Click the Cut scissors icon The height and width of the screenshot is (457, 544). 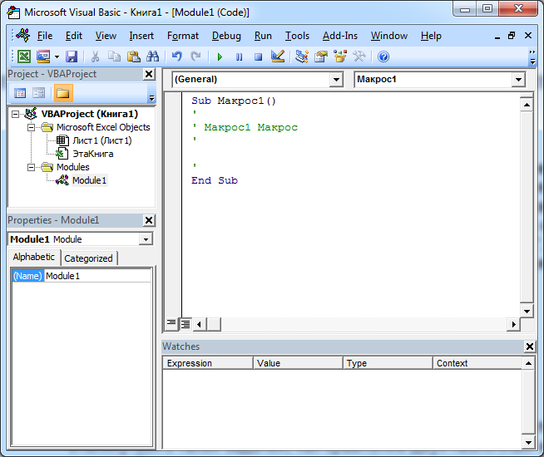(x=95, y=57)
